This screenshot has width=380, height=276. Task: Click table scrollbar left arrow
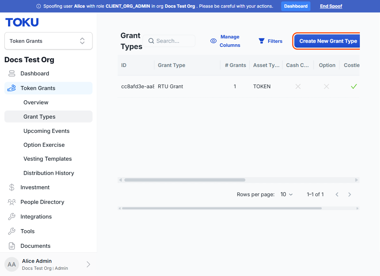[121, 180]
